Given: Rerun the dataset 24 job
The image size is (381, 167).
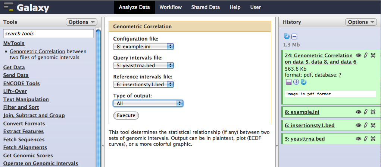Looking at the screenshot, I should tap(303, 82).
